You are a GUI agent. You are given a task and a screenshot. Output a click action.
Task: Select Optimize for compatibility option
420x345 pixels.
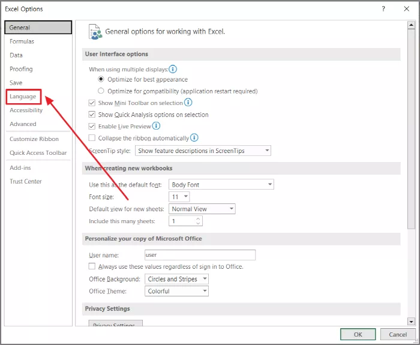tap(101, 91)
